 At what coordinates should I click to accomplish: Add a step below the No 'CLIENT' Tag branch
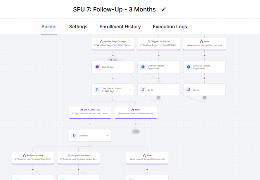[x=90, y=124]
